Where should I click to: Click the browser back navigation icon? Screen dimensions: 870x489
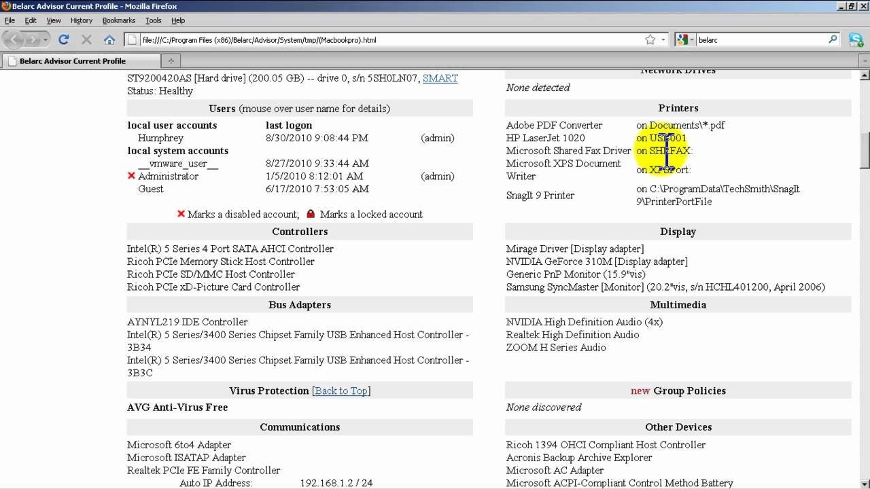[x=13, y=39]
